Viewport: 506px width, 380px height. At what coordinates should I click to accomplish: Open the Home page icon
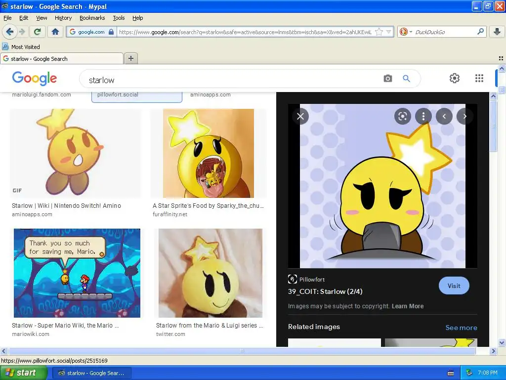pos(55,32)
